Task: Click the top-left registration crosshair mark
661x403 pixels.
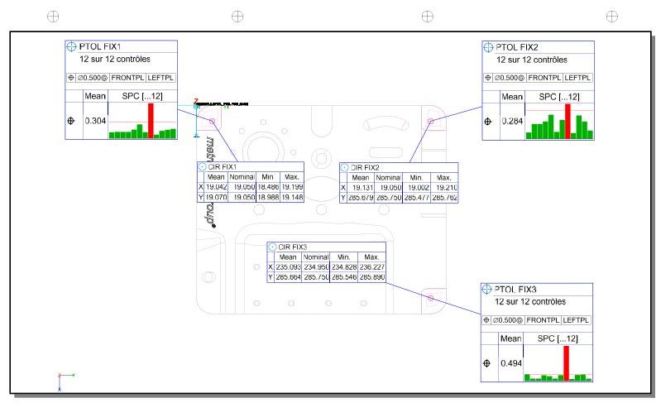Action: coord(54,16)
